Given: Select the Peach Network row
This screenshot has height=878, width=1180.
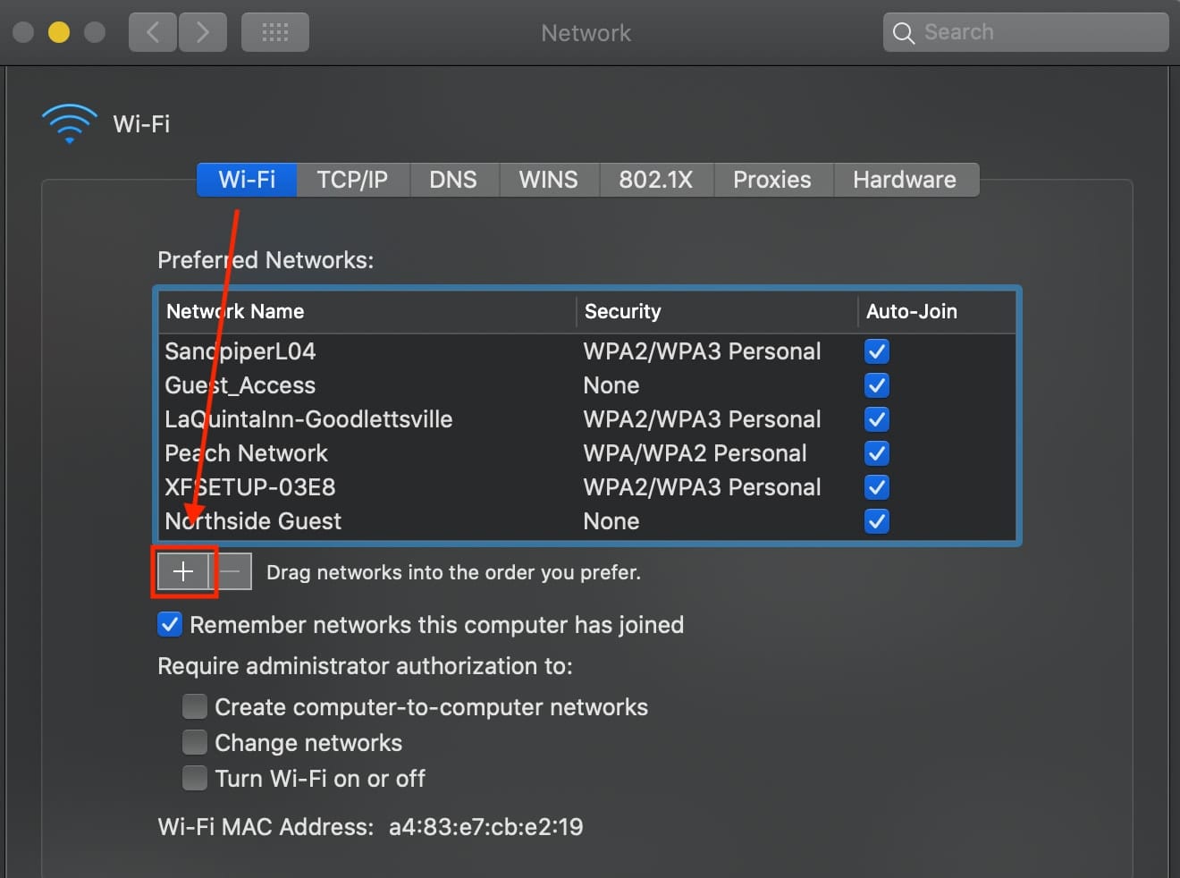Looking at the screenshot, I should pyautogui.click(x=358, y=453).
